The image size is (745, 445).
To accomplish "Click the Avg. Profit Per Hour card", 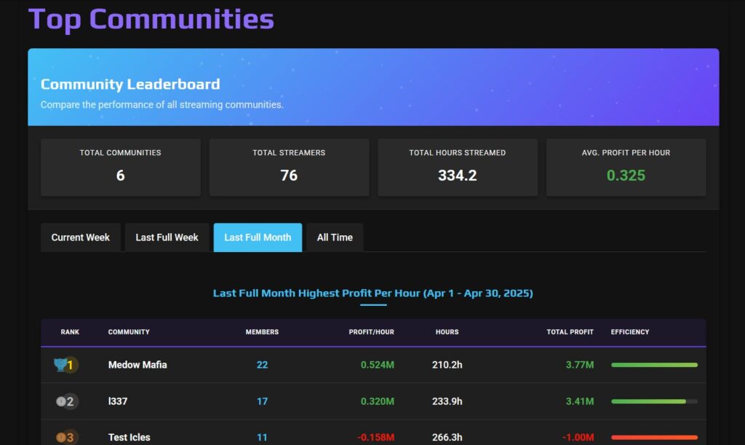I will coord(626,168).
